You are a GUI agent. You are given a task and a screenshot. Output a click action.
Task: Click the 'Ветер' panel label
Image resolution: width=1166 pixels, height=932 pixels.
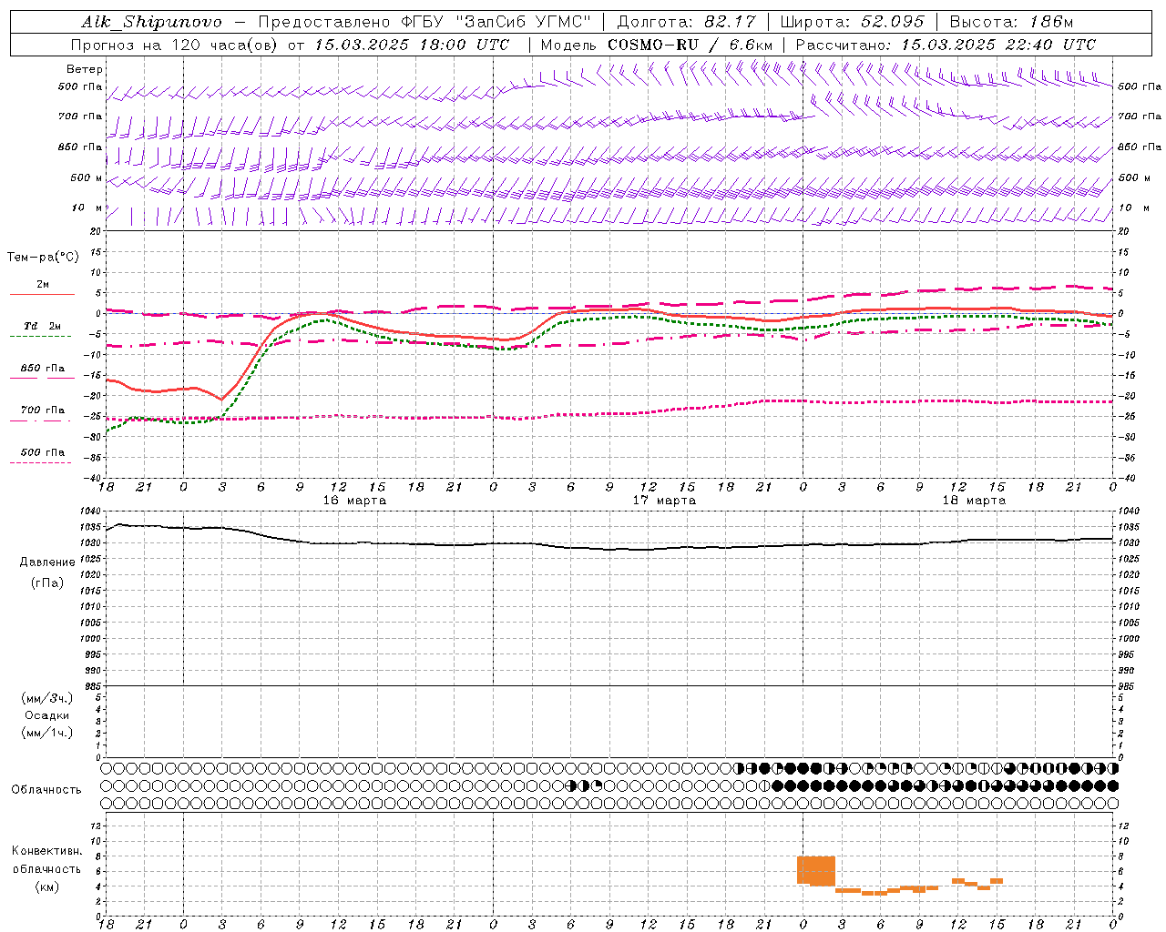point(85,69)
